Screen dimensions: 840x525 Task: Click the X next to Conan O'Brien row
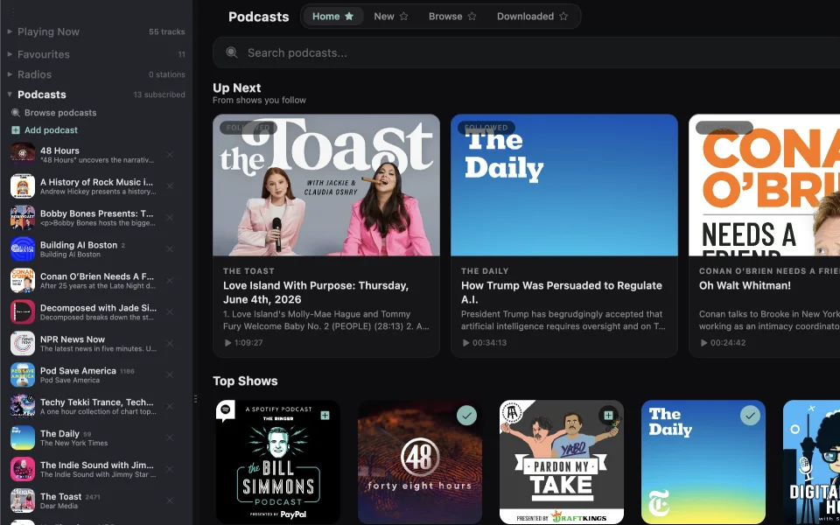coord(170,281)
